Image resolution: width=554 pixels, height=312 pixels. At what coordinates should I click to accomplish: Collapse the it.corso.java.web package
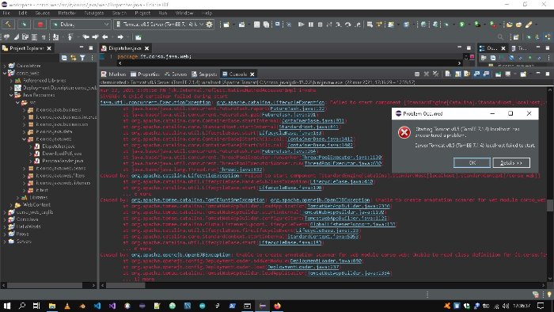(x=24, y=139)
